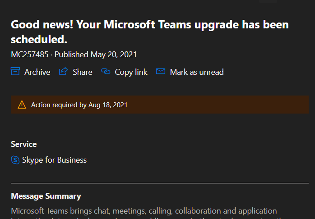Archive this message using the Archive label
Viewport: 315px width, 219px height.
[37, 72]
